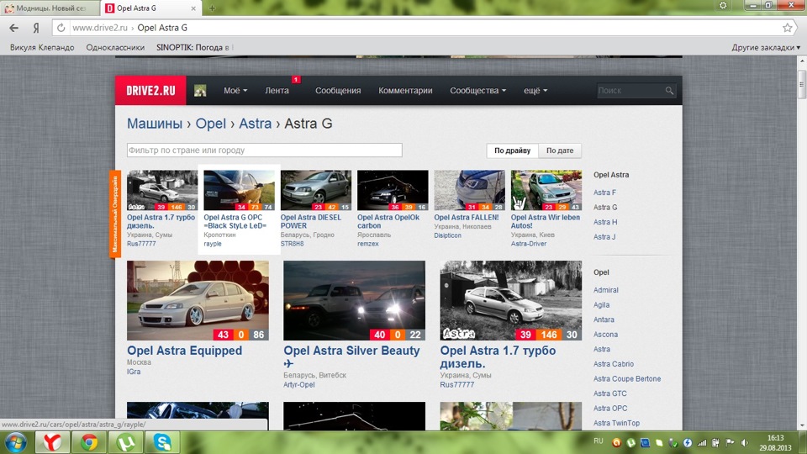Launch Chrome from taskbar

(89, 443)
